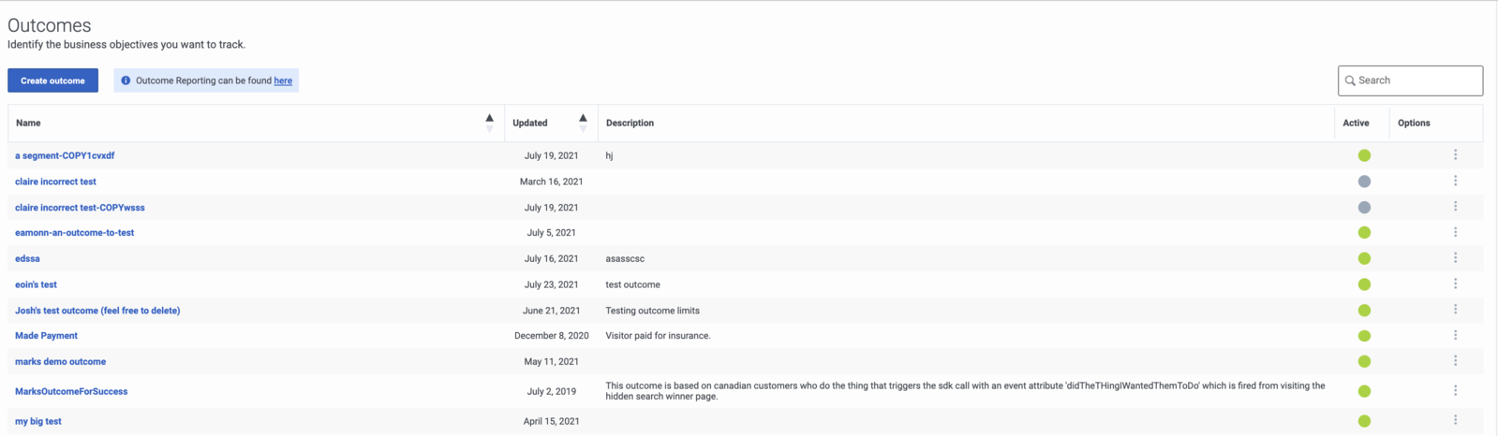Open the a segment-COPY1cvxdf outcome

point(65,155)
